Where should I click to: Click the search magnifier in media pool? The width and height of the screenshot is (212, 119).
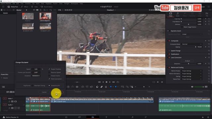(x=44, y=10)
